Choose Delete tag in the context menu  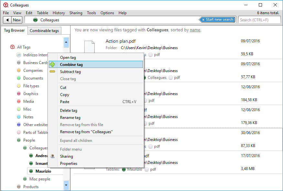(96, 111)
